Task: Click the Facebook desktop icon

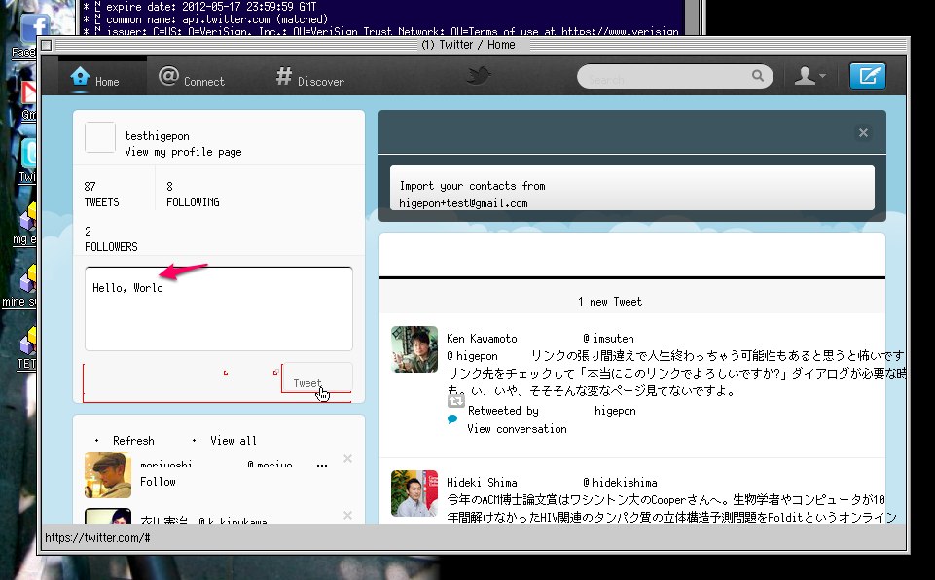Action: 28,35
